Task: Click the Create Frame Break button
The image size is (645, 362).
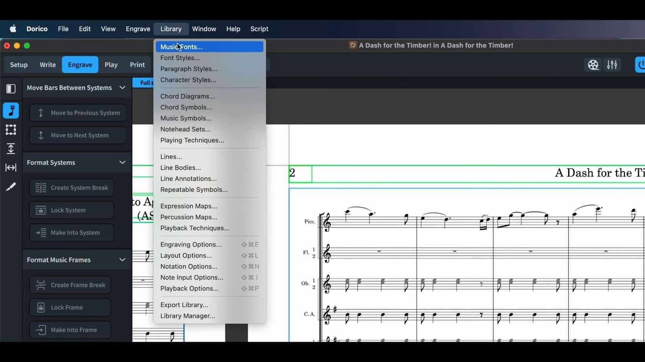Action: tap(70, 285)
